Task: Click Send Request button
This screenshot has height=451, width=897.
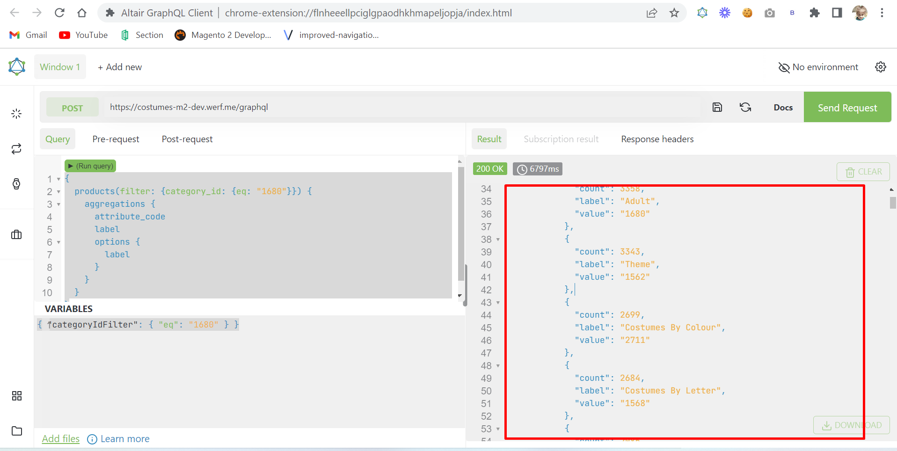Action: 847,107
